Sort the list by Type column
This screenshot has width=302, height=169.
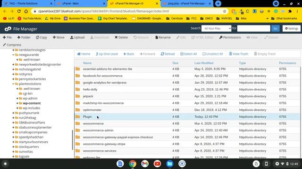(242, 63)
